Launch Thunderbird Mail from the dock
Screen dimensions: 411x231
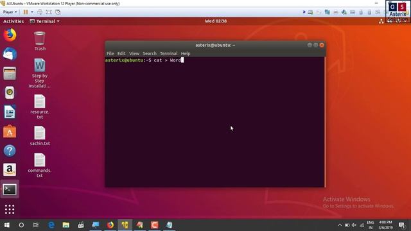pos(10,54)
